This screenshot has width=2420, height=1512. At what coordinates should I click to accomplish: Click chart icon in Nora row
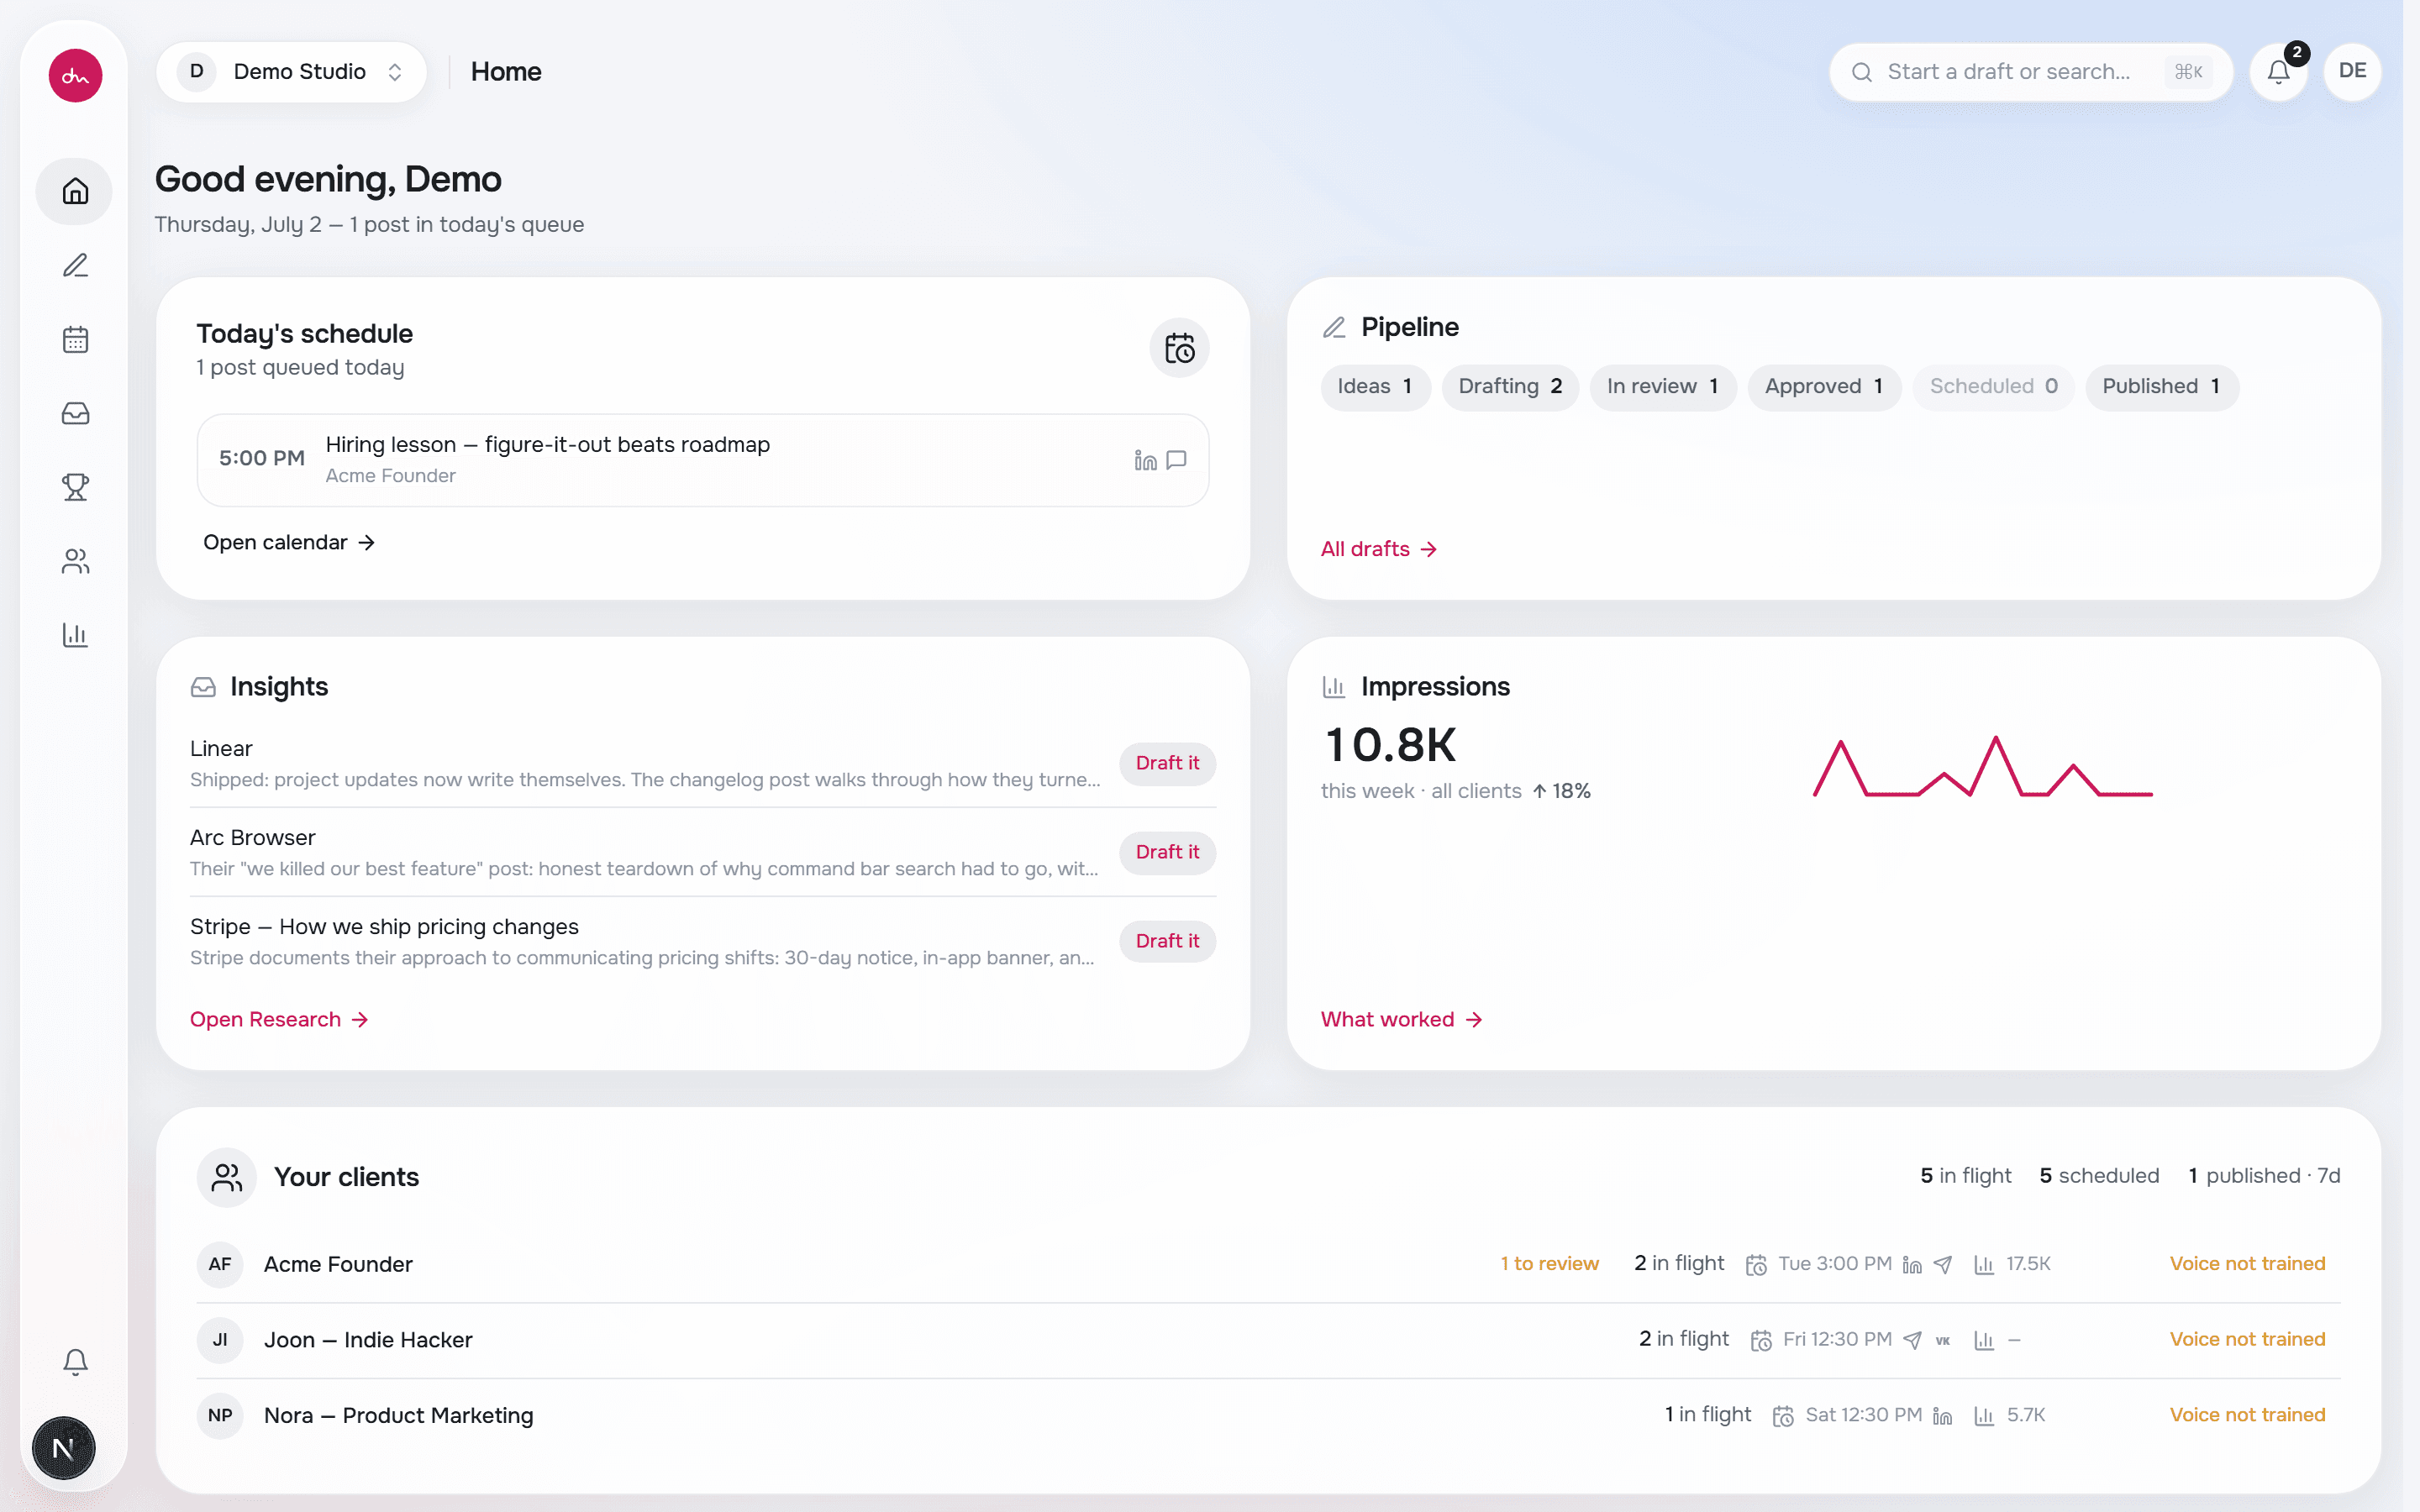point(1984,1416)
